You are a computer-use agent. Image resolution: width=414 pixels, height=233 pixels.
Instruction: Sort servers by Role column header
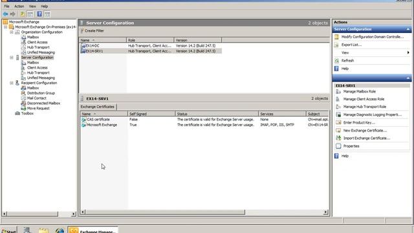tap(150, 40)
